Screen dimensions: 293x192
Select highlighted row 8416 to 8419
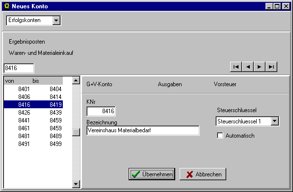click(33, 105)
